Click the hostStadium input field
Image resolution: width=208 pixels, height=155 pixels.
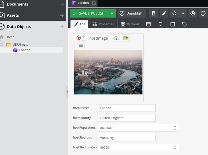pos(126,137)
